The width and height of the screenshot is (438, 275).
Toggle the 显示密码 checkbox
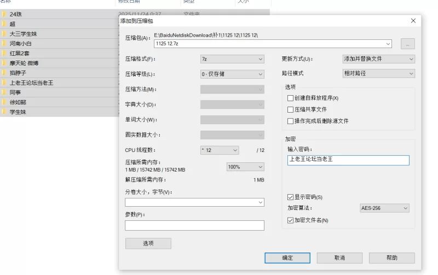(291, 197)
